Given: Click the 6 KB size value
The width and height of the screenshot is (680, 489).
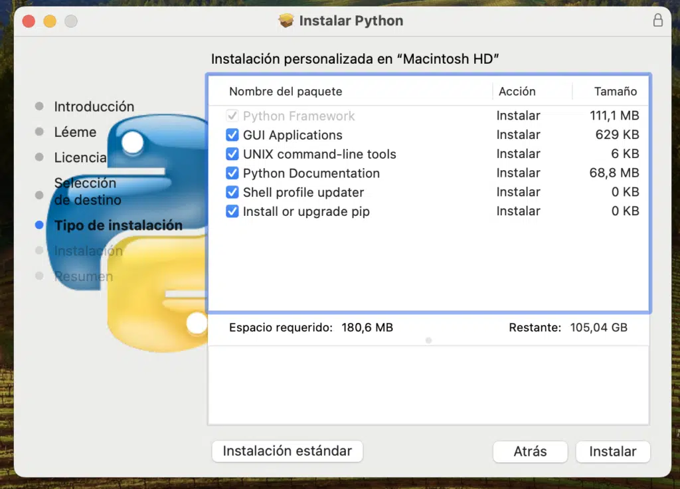Looking at the screenshot, I should 625,153.
